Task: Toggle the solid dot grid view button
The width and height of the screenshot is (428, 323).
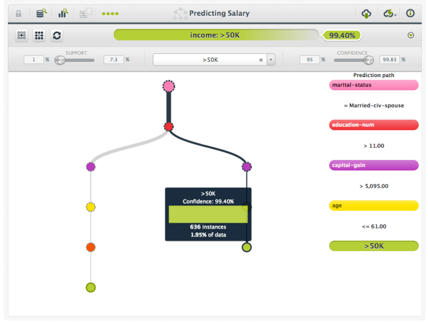Action: 39,35
